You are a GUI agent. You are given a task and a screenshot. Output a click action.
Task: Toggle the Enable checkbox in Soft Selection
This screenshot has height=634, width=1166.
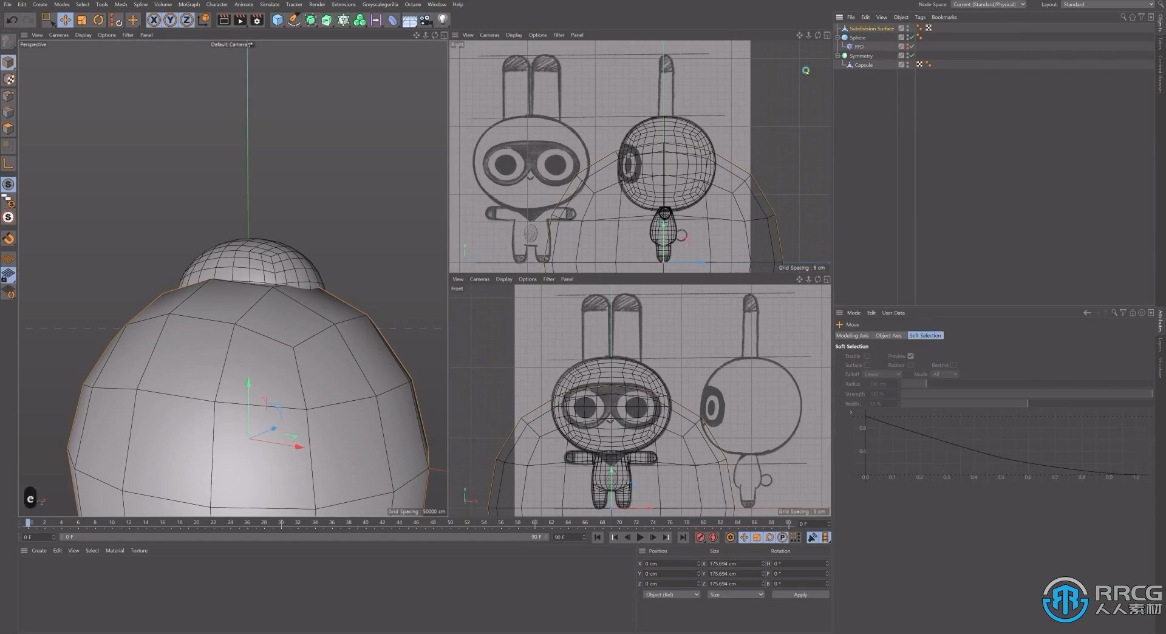coord(867,356)
